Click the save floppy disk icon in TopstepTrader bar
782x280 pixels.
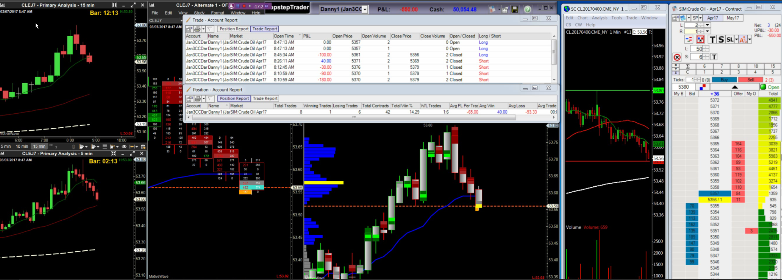515,9
